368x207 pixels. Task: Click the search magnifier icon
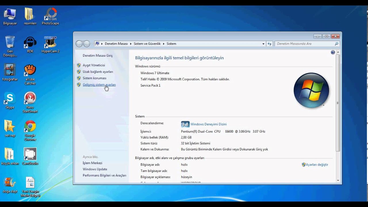pyautogui.click(x=336, y=44)
